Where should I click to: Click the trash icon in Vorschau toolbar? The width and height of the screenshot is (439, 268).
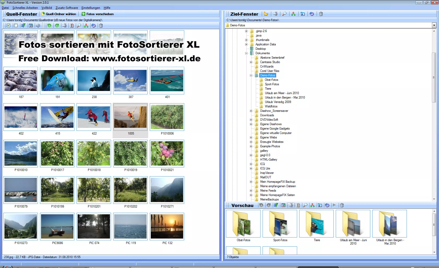click(342, 205)
